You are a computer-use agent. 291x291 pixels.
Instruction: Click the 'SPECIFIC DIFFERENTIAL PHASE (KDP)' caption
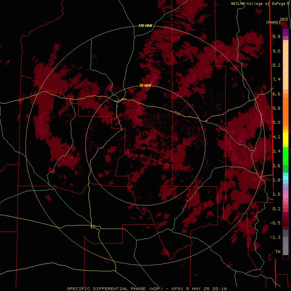114,289
